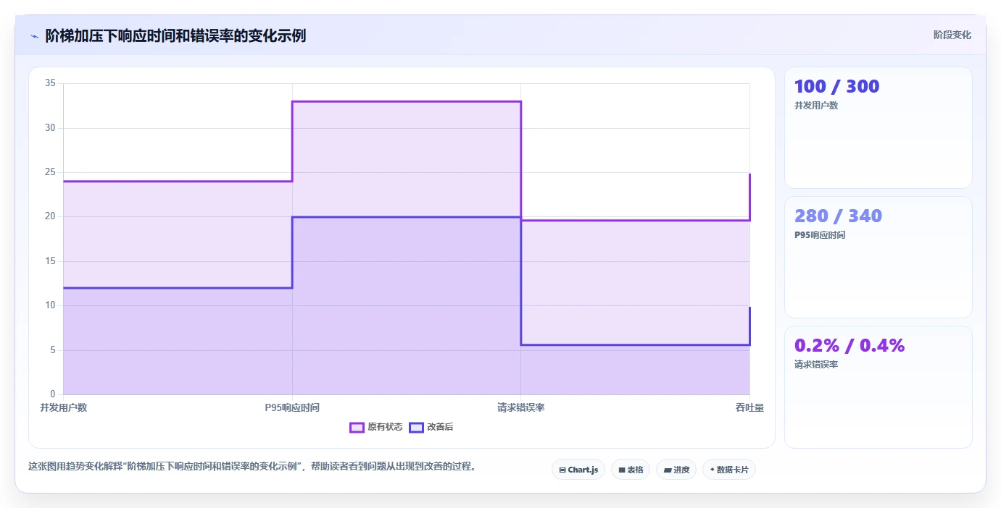Image resolution: width=1001 pixels, height=508 pixels.
Task: Click the star icon in 数据卡片 chip
Action: 712,470
